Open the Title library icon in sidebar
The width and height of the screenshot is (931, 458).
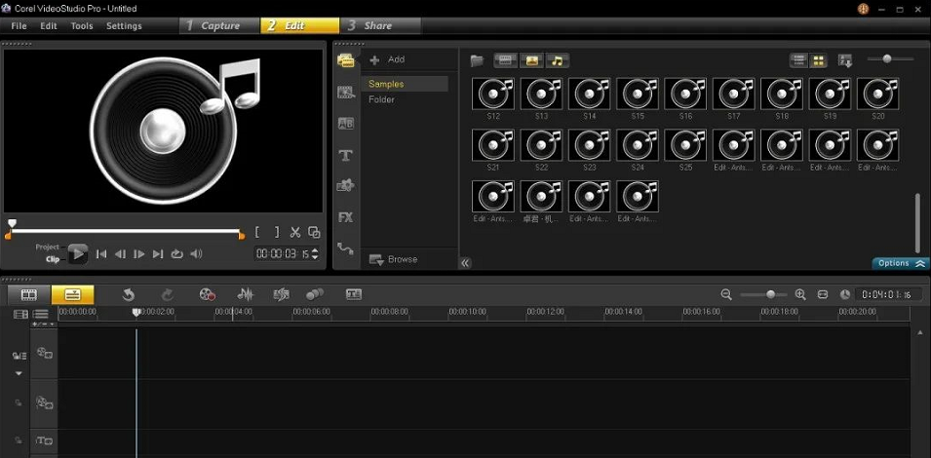click(x=345, y=155)
